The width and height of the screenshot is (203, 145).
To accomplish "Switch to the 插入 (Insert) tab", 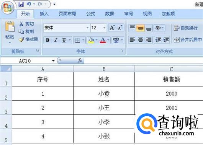I will pos(44,14).
